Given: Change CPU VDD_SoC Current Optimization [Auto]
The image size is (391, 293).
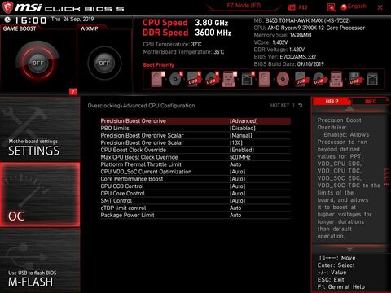Looking at the screenshot, I should (237, 172).
